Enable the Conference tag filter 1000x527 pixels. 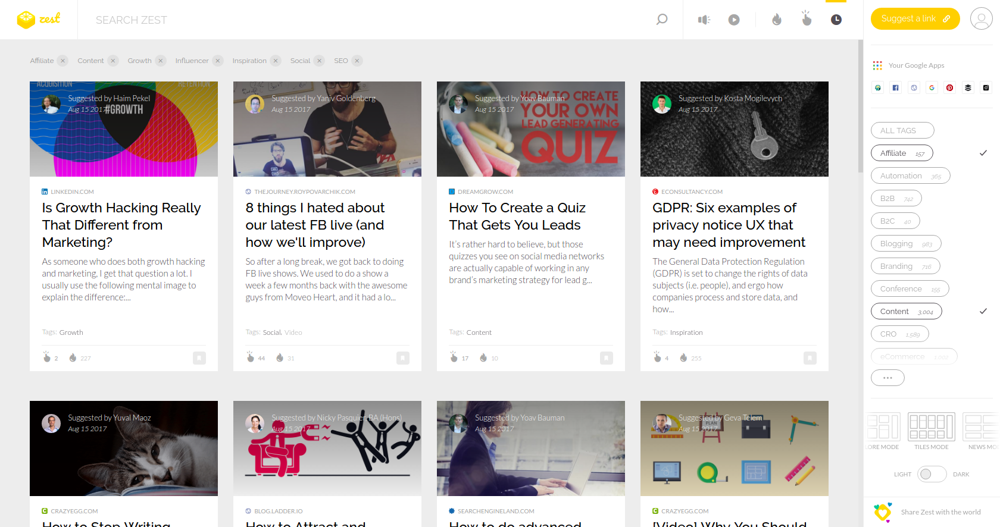[x=910, y=288]
